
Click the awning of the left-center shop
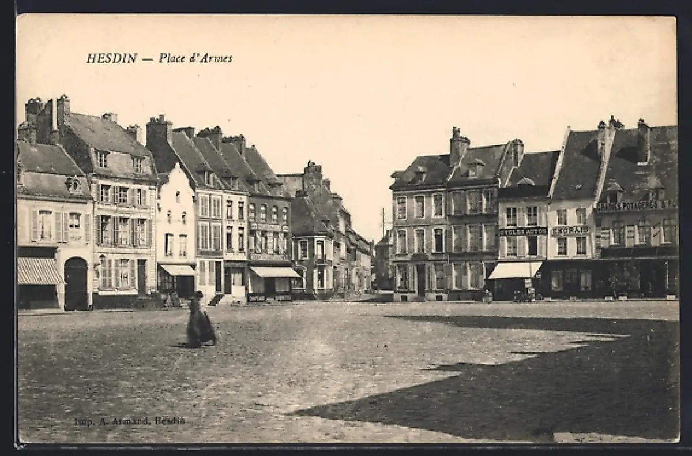tap(274, 272)
